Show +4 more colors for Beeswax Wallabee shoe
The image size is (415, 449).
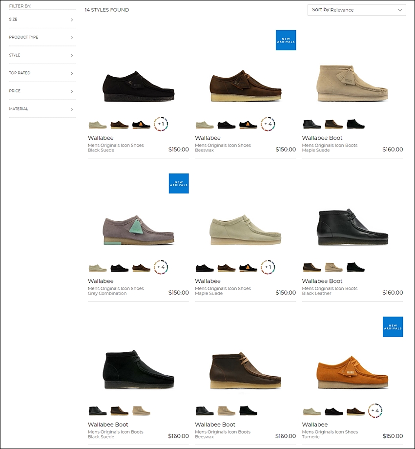point(268,124)
